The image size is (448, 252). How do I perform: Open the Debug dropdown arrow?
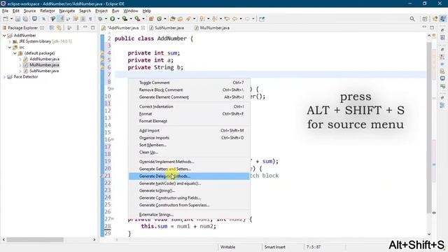coord(106,19)
